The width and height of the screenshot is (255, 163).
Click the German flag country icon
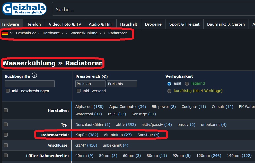tap(4, 33)
